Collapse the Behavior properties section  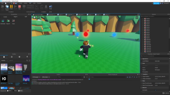click(x=141, y=88)
